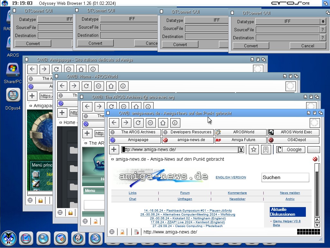Viewport: 330px width, 248px height.
Task: Open the bookmarks panel icon beside the star
Action: [x=266, y=149]
